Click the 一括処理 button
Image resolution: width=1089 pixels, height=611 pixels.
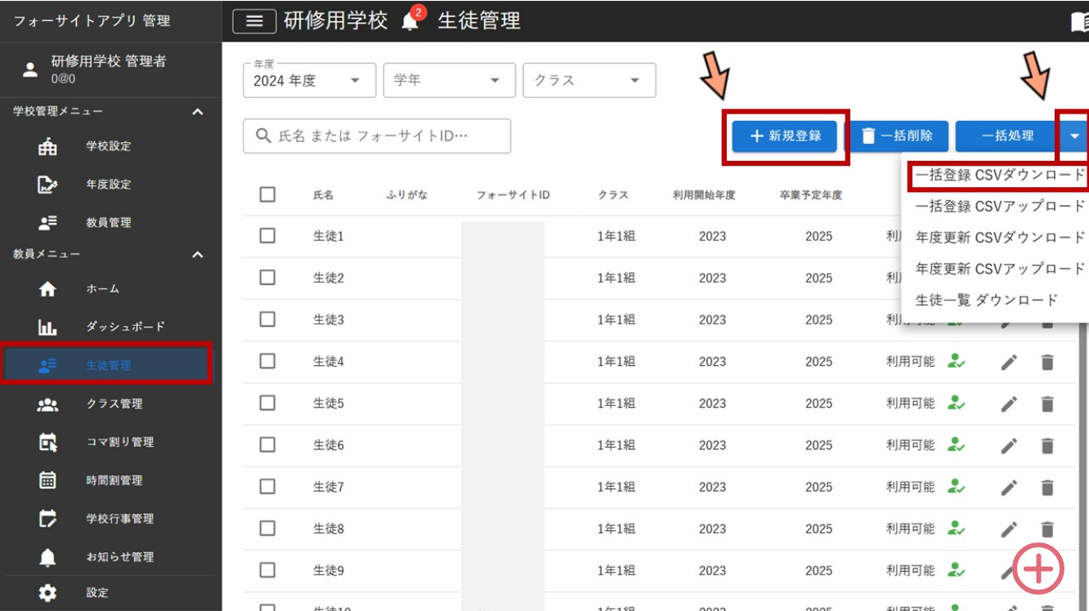click(x=1007, y=136)
